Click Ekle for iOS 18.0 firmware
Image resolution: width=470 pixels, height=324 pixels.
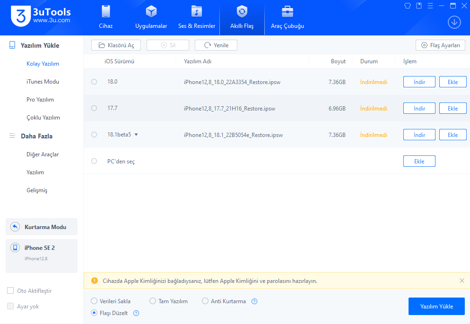click(453, 82)
